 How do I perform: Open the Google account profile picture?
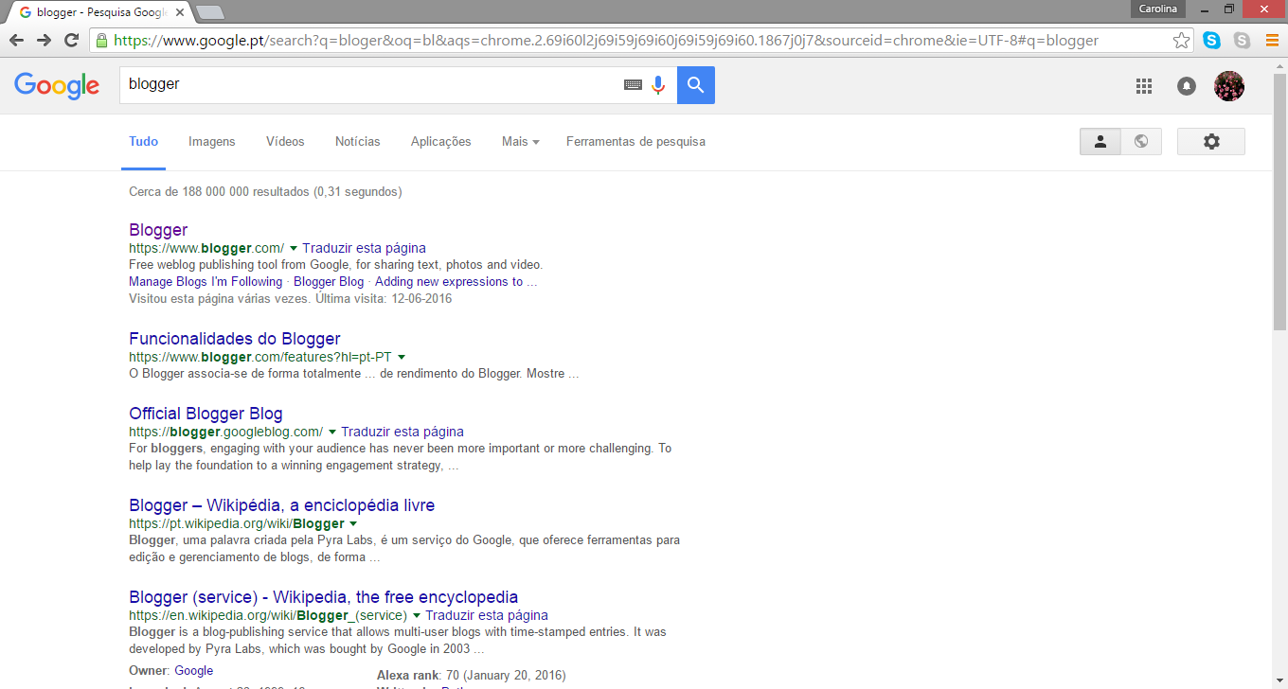click(x=1229, y=86)
